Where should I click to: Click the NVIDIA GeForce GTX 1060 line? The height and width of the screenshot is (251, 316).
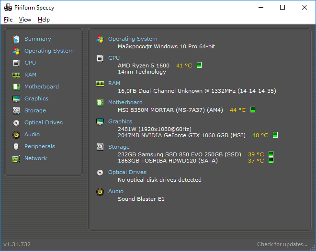pyautogui.click(x=181, y=135)
